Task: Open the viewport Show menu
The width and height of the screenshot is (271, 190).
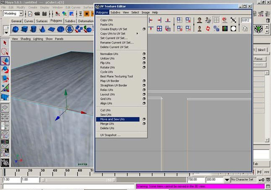Action: [49, 39]
